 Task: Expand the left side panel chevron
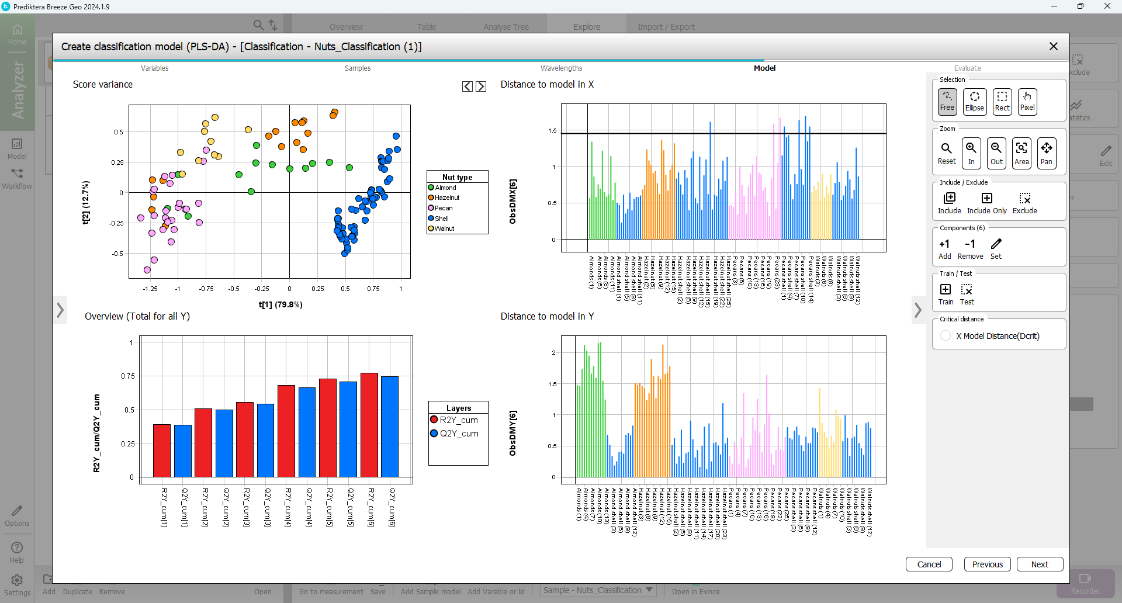60,310
